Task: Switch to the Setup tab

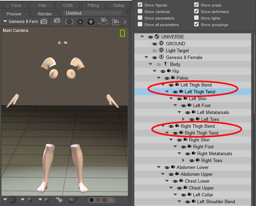Action: coord(119,5)
